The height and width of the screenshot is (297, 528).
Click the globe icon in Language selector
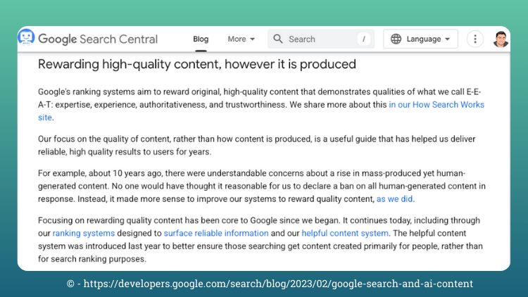click(396, 39)
